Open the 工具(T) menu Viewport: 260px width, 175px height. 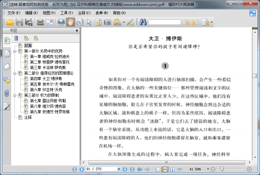click(67, 13)
